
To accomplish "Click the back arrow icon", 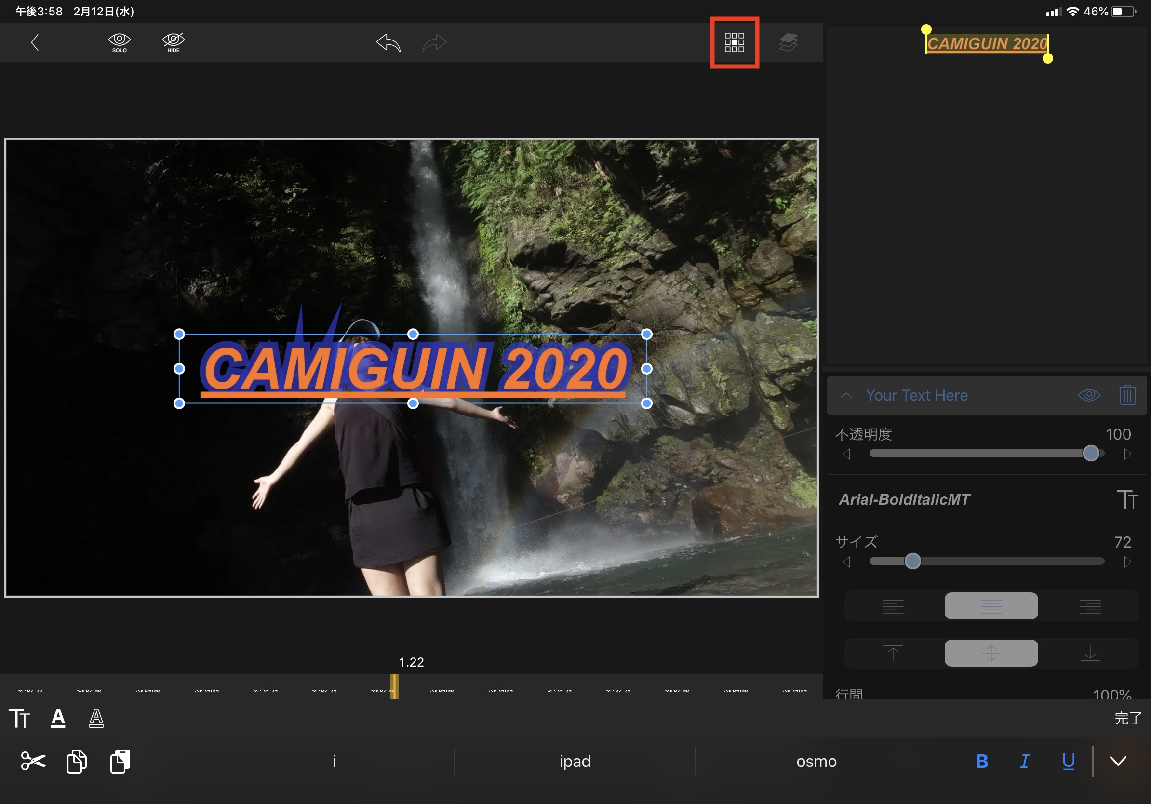I will click(x=35, y=42).
